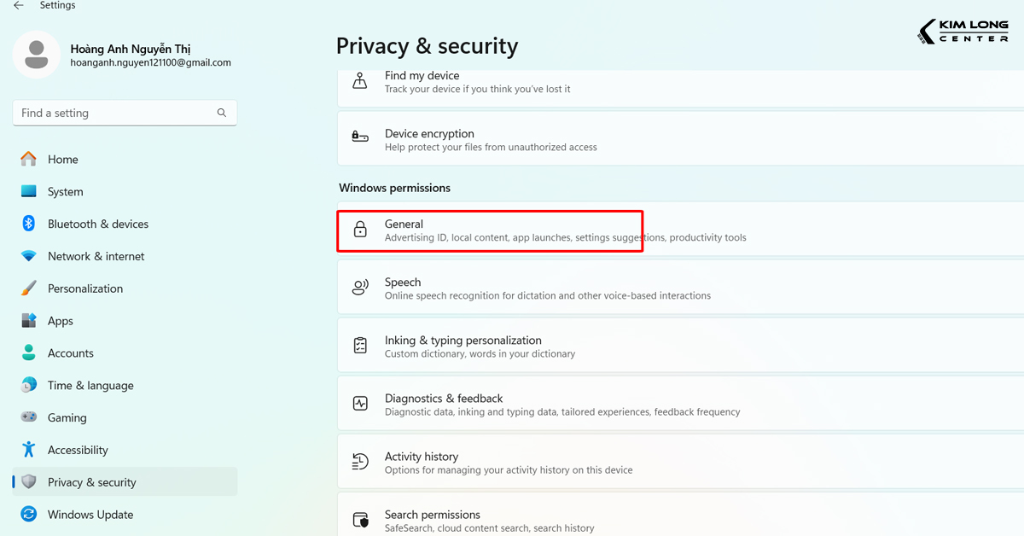The width and height of the screenshot is (1024, 536).
Task: Click the Network & internet Wi-Fi icon
Action: pyautogui.click(x=29, y=256)
